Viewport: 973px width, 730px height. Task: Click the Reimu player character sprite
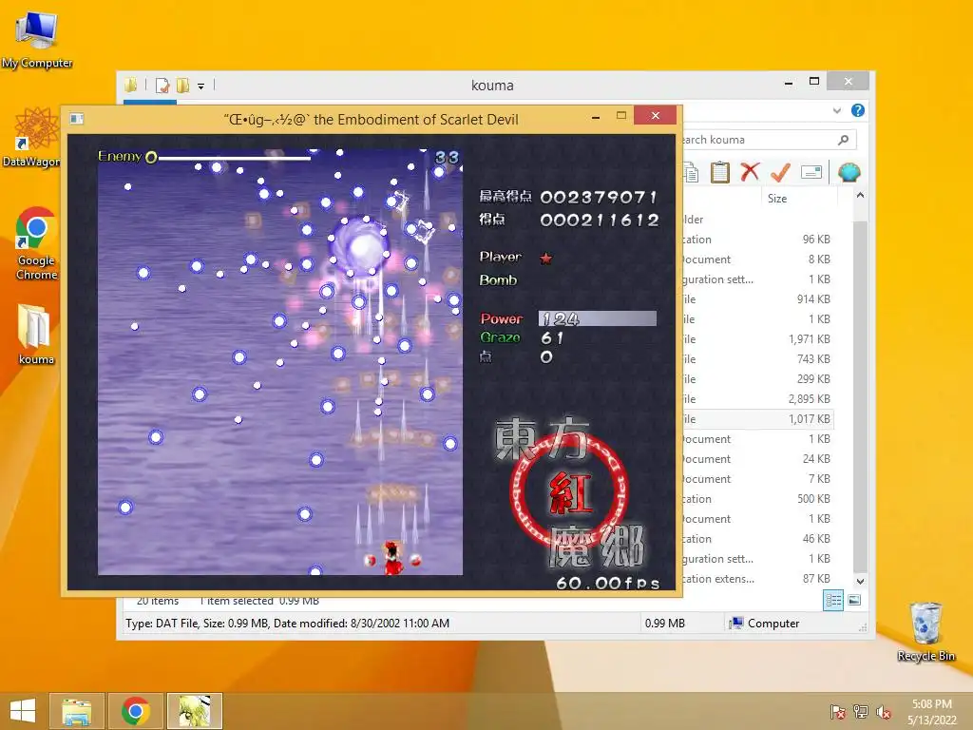(392, 558)
